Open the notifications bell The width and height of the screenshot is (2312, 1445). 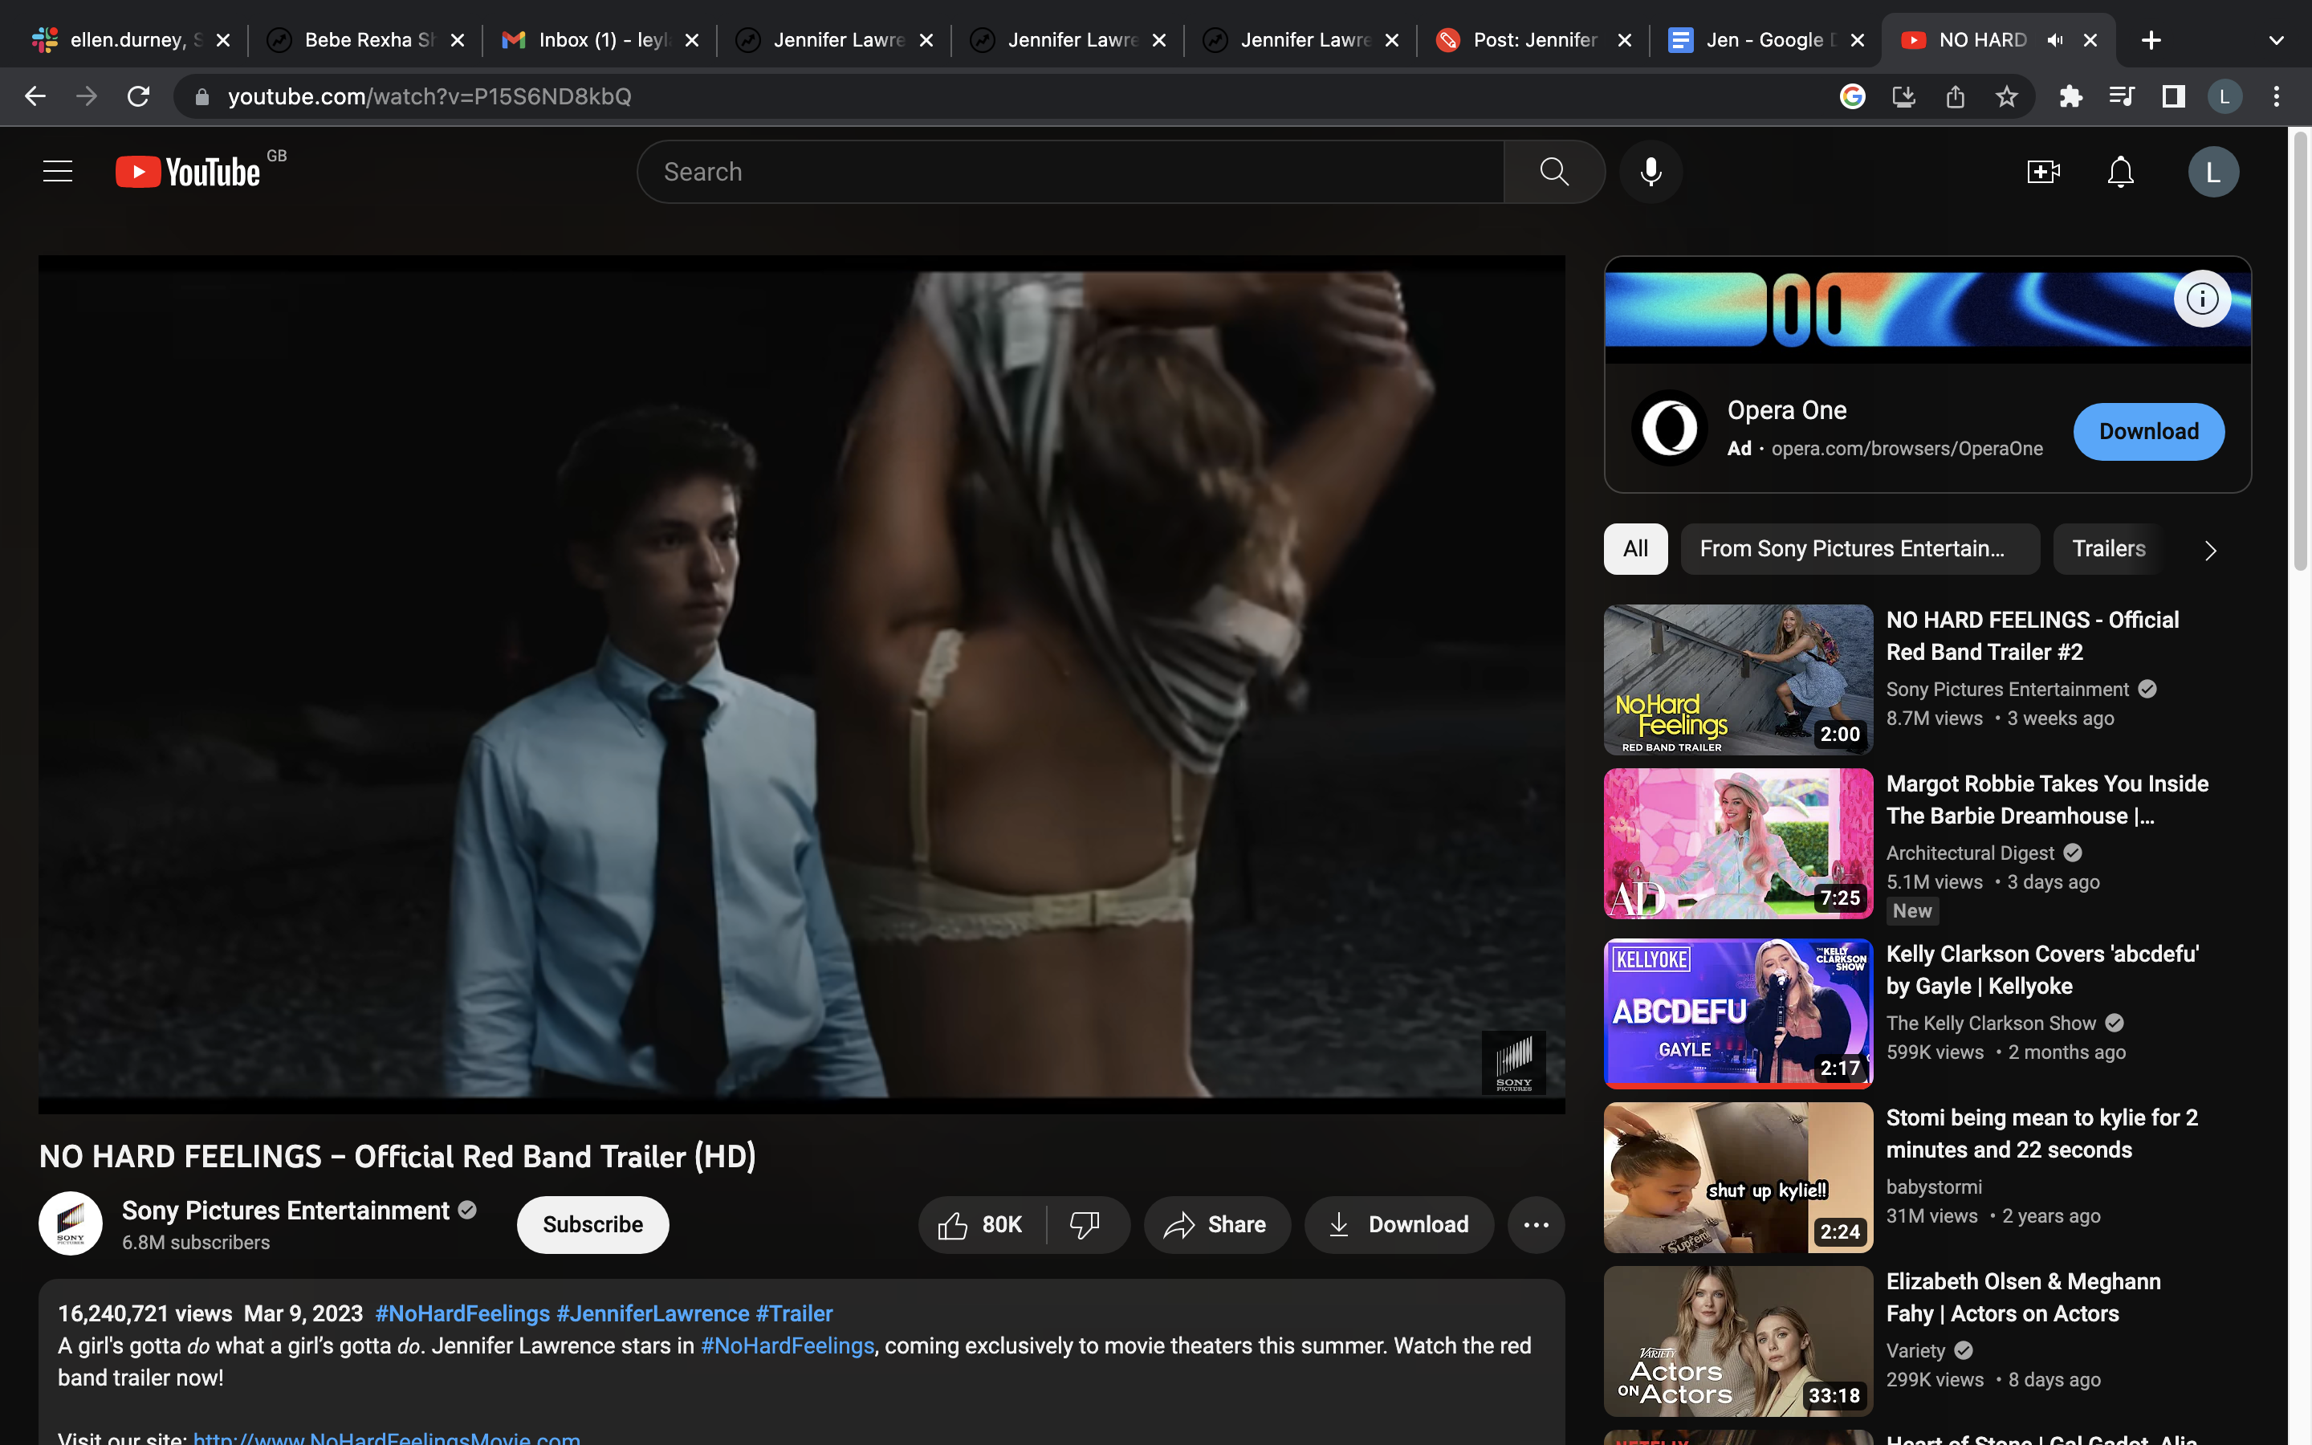tap(2120, 172)
